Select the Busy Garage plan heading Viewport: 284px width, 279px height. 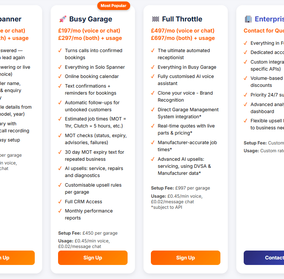(x=91, y=19)
